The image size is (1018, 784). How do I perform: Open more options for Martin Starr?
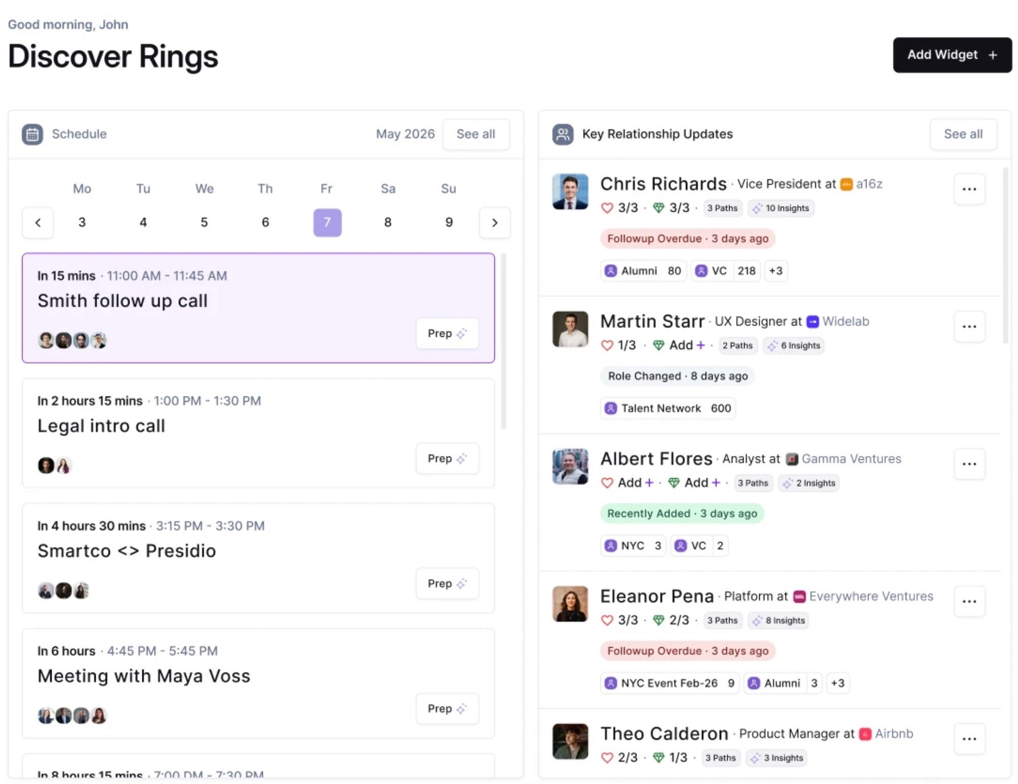coord(969,326)
